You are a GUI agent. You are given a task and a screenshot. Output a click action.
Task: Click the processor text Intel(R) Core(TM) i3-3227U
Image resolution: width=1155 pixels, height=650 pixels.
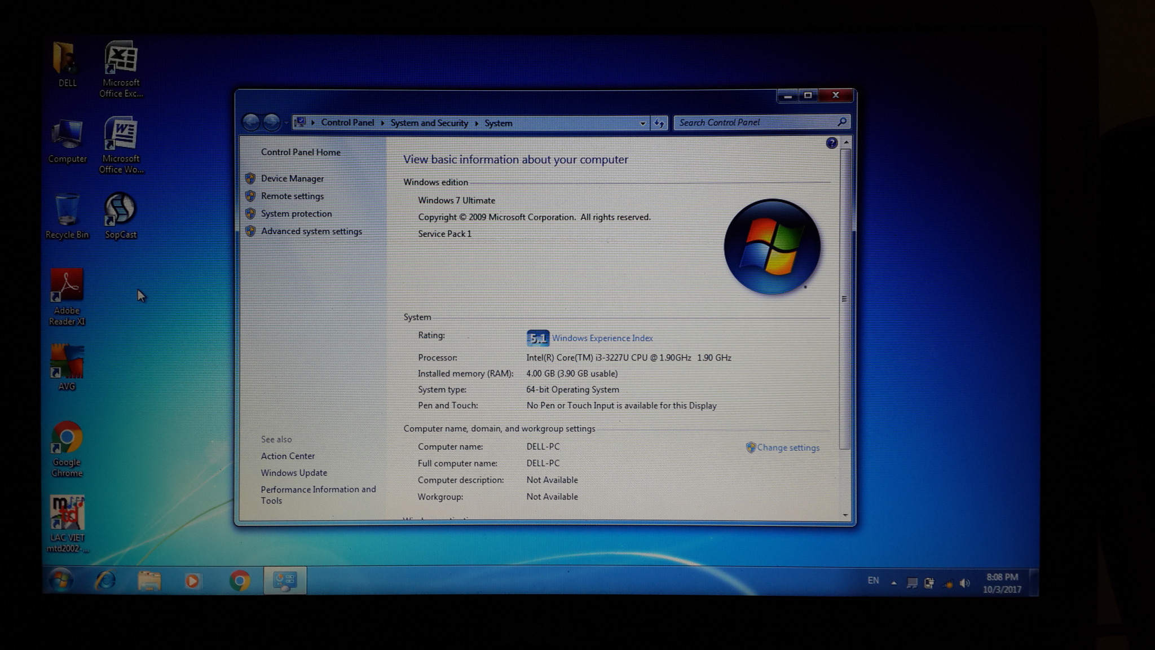629,358
